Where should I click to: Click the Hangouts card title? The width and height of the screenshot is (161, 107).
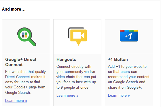click(66, 60)
